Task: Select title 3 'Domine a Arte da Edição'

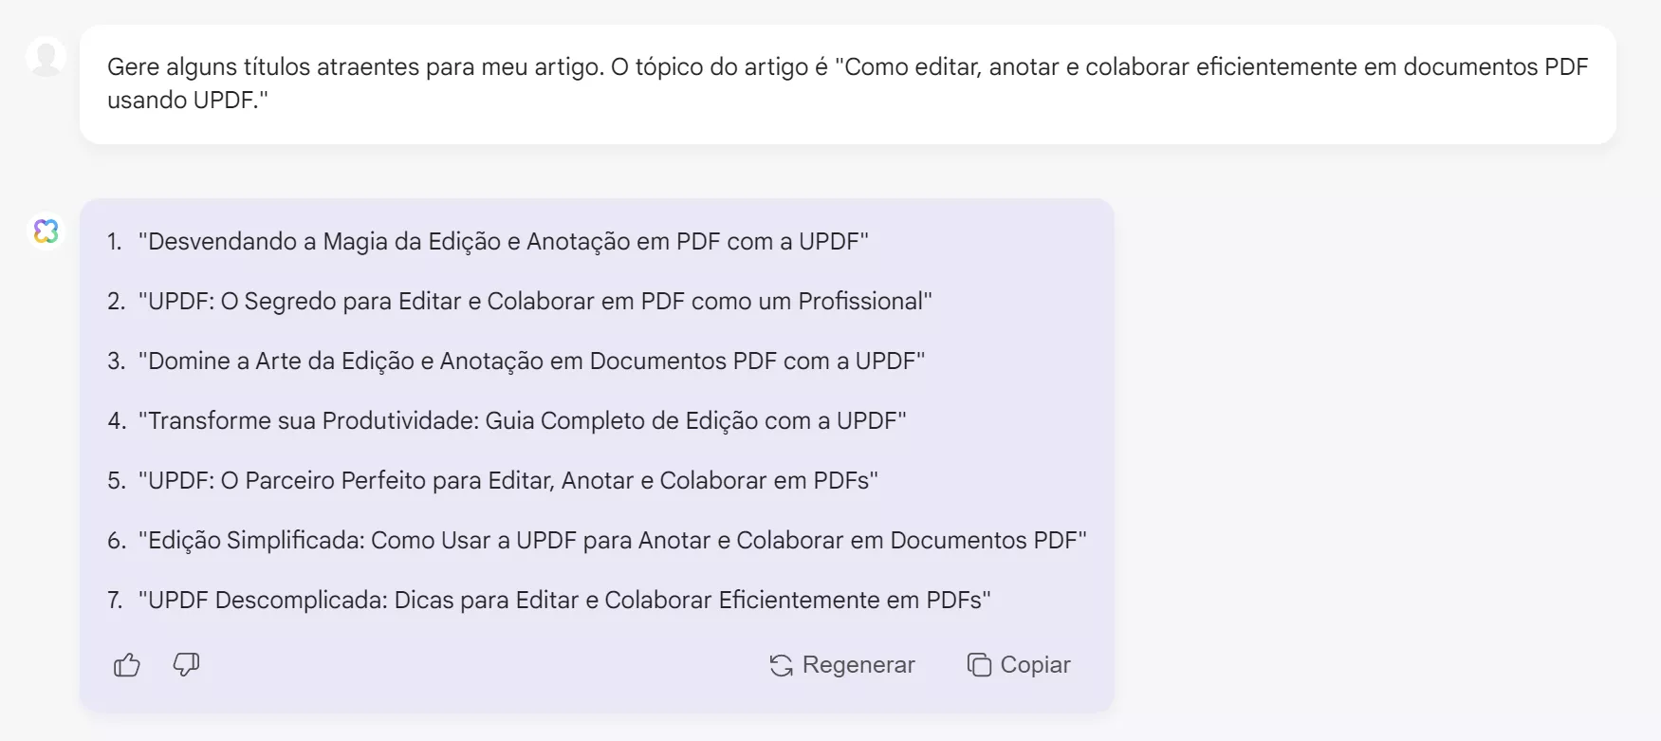Action: pos(532,361)
